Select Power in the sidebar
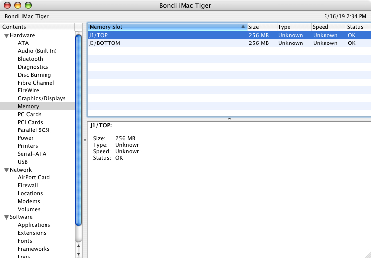This screenshot has width=371, height=258. 26,138
